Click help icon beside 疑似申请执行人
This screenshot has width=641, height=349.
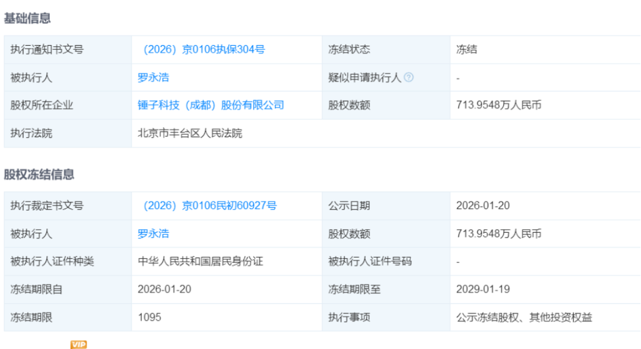coord(408,78)
